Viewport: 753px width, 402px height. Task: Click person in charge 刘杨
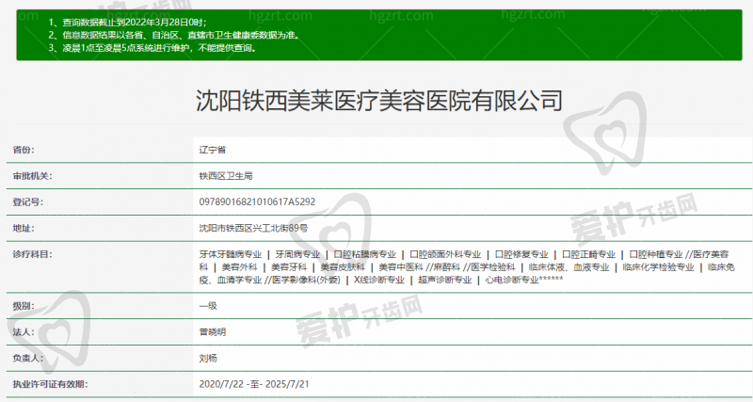[208, 359]
